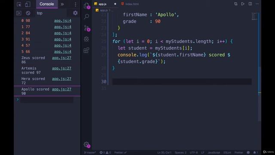Open changes compare icon in editor toolbar
The width and height of the screenshot is (275, 155).
pyautogui.click(x=235, y=4)
